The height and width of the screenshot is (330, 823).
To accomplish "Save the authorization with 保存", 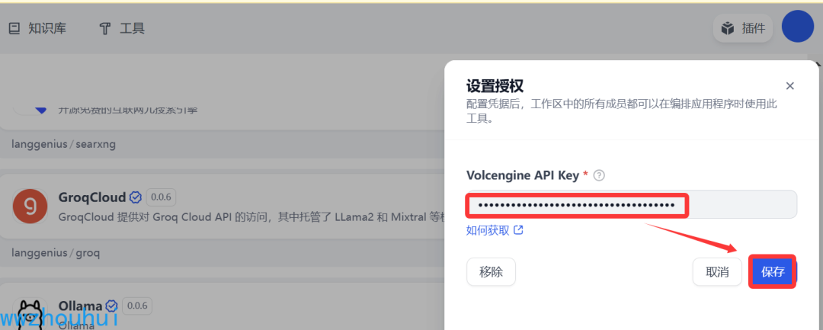I will pyautogui.click(x=773, y=272).
